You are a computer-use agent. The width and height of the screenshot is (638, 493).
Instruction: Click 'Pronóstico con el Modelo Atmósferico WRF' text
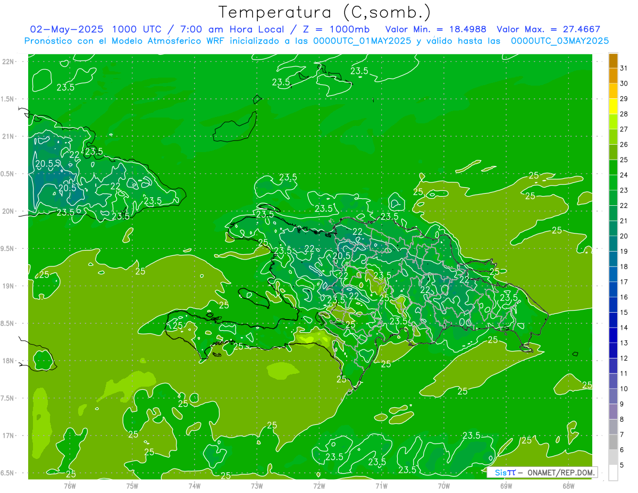125,40
